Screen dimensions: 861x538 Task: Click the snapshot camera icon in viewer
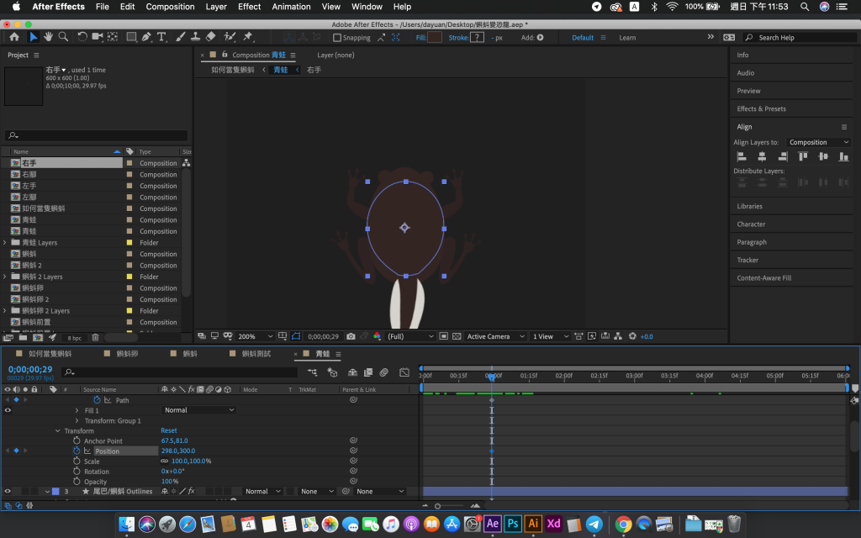351,336
